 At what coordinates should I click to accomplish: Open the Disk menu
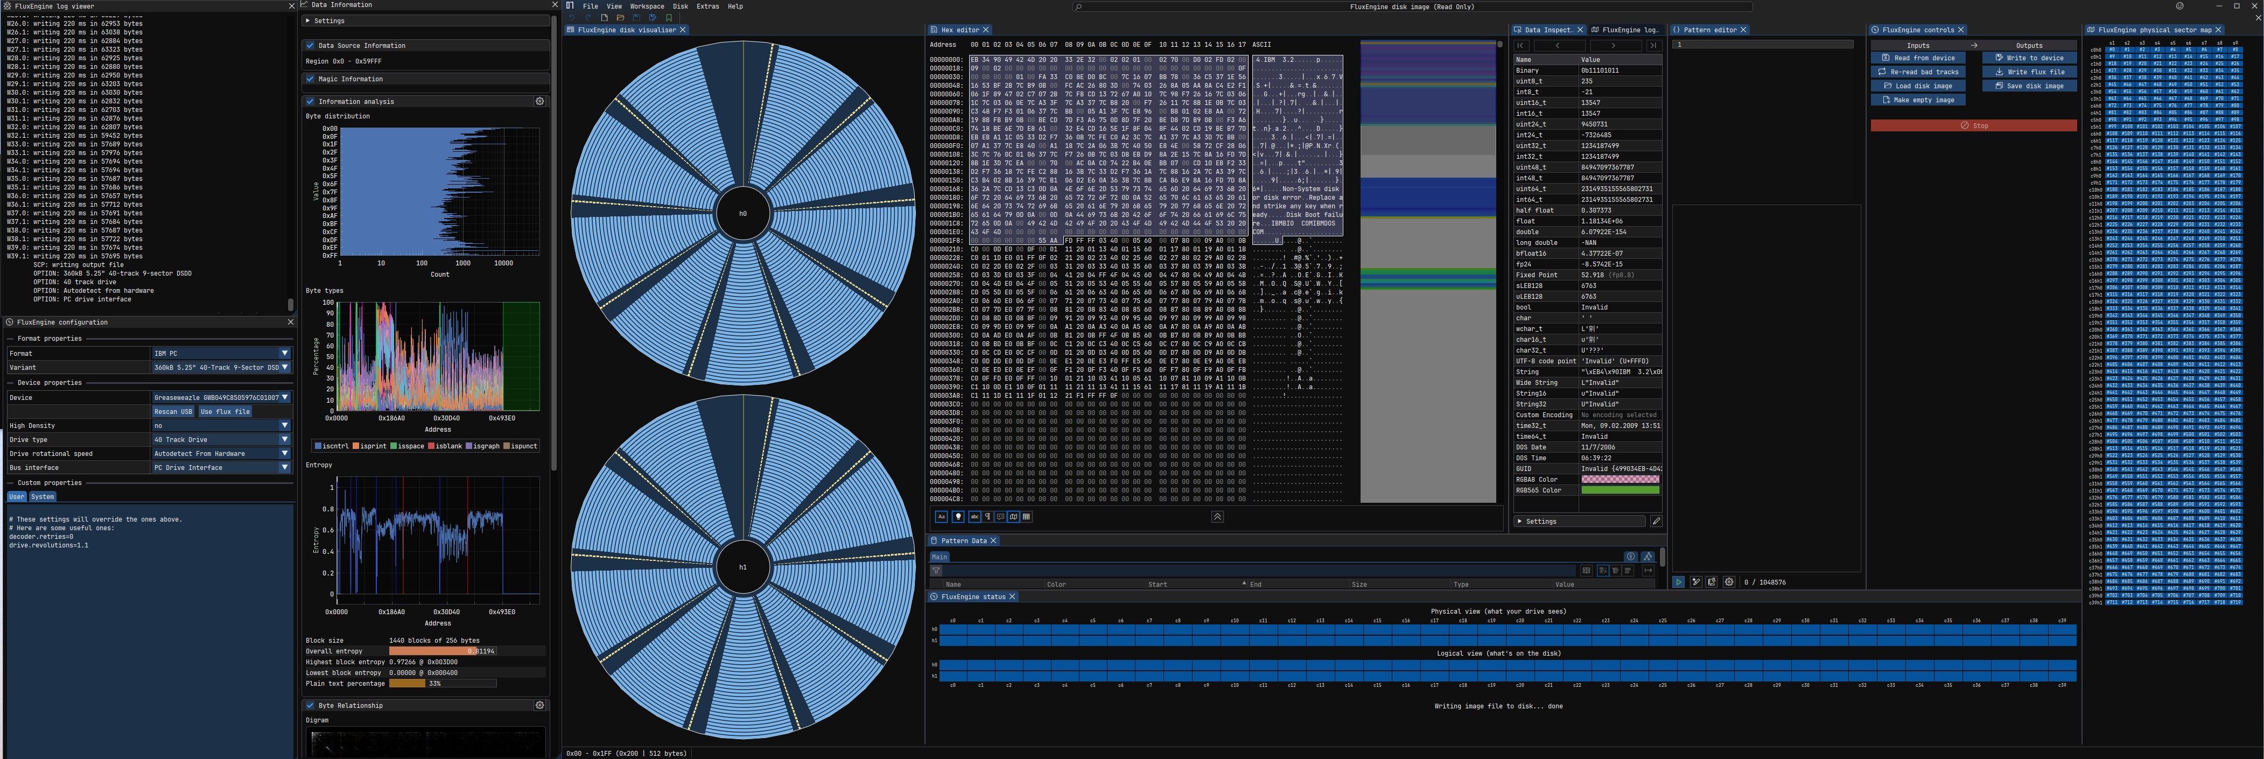tap(680, 6)
